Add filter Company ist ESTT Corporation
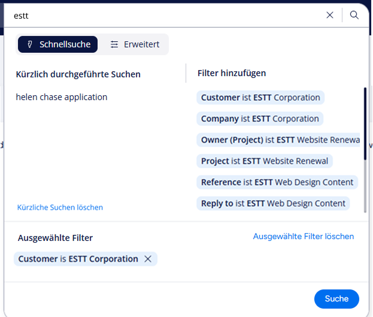 click(x=260, y=119)
